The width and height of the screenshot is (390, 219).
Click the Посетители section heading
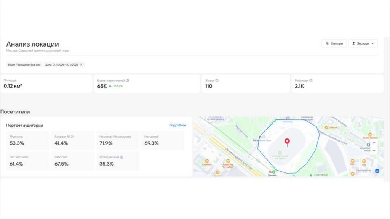click(15, 112)
